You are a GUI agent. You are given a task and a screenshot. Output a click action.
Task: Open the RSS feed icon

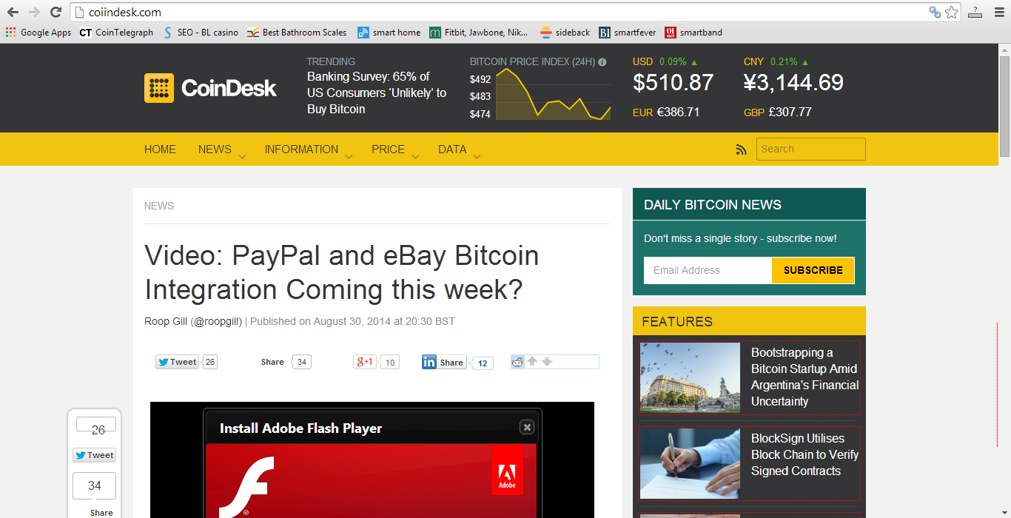pos(742,149)
